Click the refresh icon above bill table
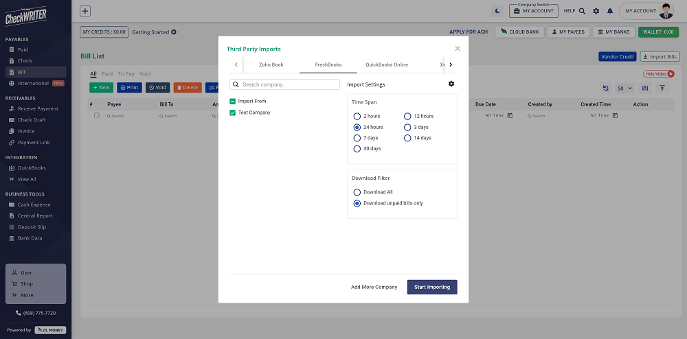This screenshot has width=687, height=339. coord(605,88)
